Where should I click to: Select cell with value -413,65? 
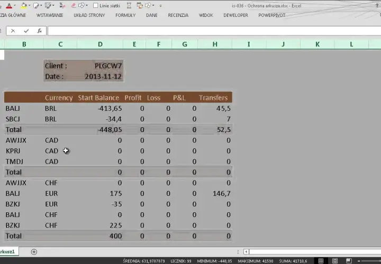click(x=100, y=108)
